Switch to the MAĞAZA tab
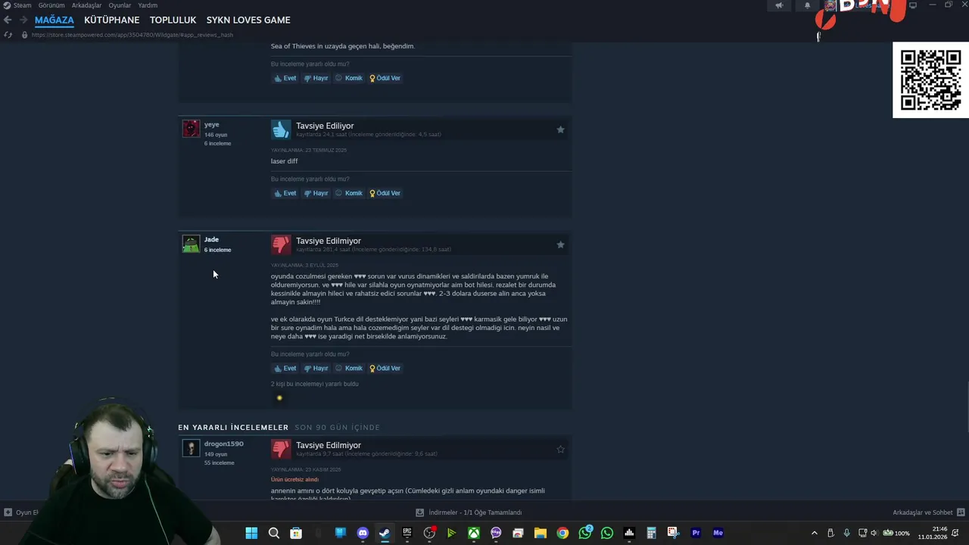 (54, 20)
